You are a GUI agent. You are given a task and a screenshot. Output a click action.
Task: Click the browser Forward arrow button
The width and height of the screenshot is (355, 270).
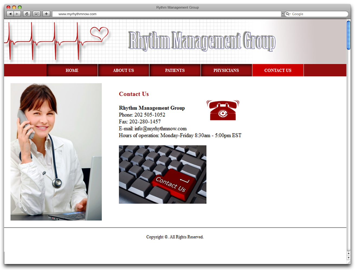click(x=17, y=14)
